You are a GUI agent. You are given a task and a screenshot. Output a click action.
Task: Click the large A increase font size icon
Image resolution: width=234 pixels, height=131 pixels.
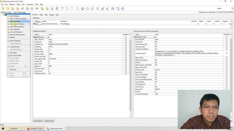pyautogui.click(x=102, y=8)
